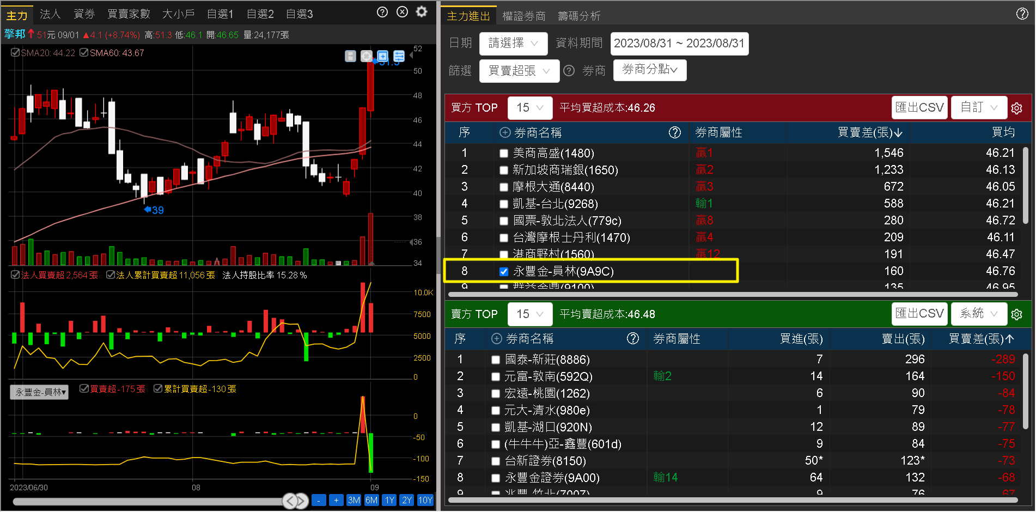Open settings gear in chart panel header
Image resolution: width=1036 pixels, height=512 pixels.
tap(422, 12)
